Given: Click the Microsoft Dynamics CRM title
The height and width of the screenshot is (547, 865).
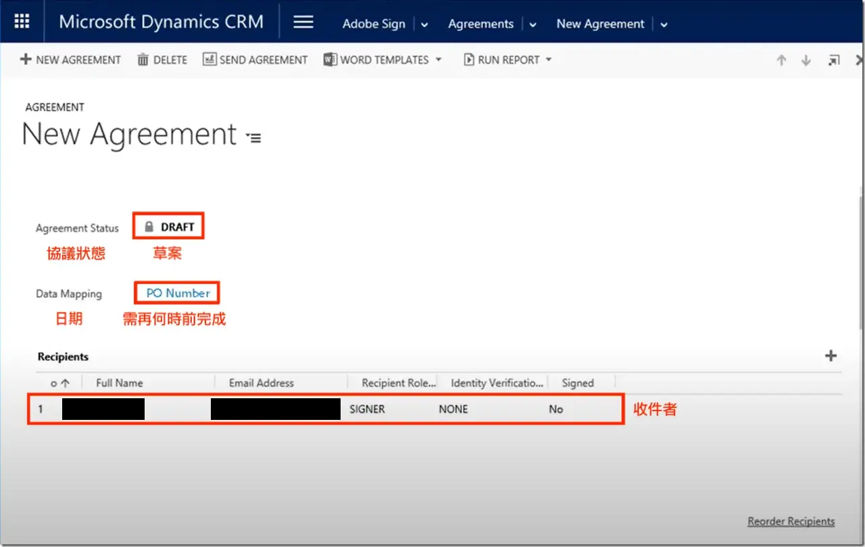Looking at the screenshot, I should coord(161,22).
